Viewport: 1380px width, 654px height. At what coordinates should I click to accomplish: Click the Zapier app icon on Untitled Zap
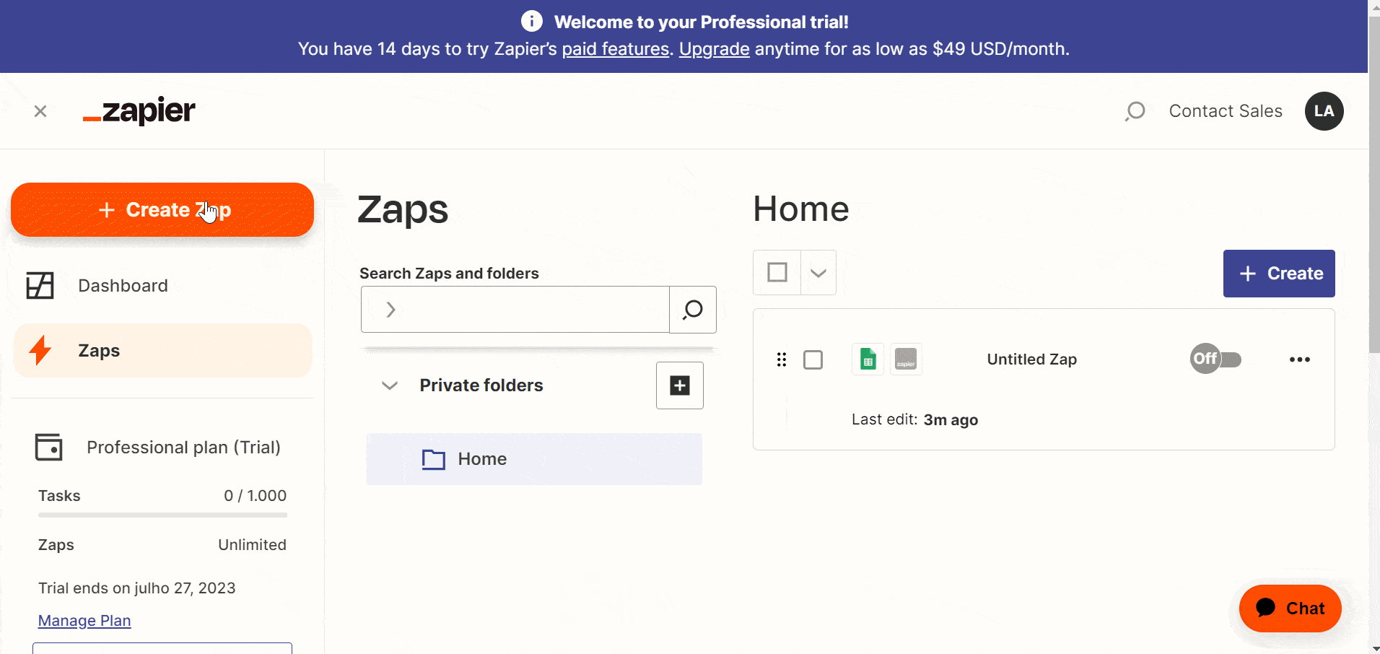[x=906, y=359]
